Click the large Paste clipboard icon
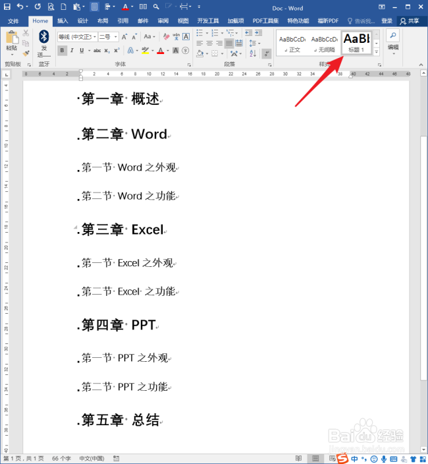The width and height of the screenshot is (428, 464). 12,38
